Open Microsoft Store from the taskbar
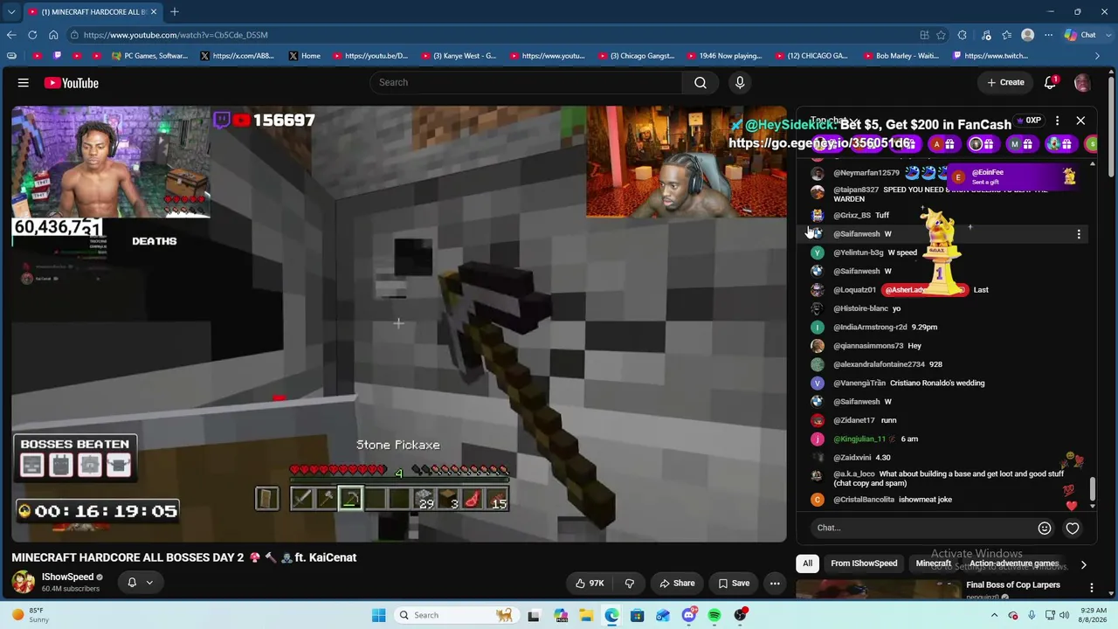 [637, 615]
